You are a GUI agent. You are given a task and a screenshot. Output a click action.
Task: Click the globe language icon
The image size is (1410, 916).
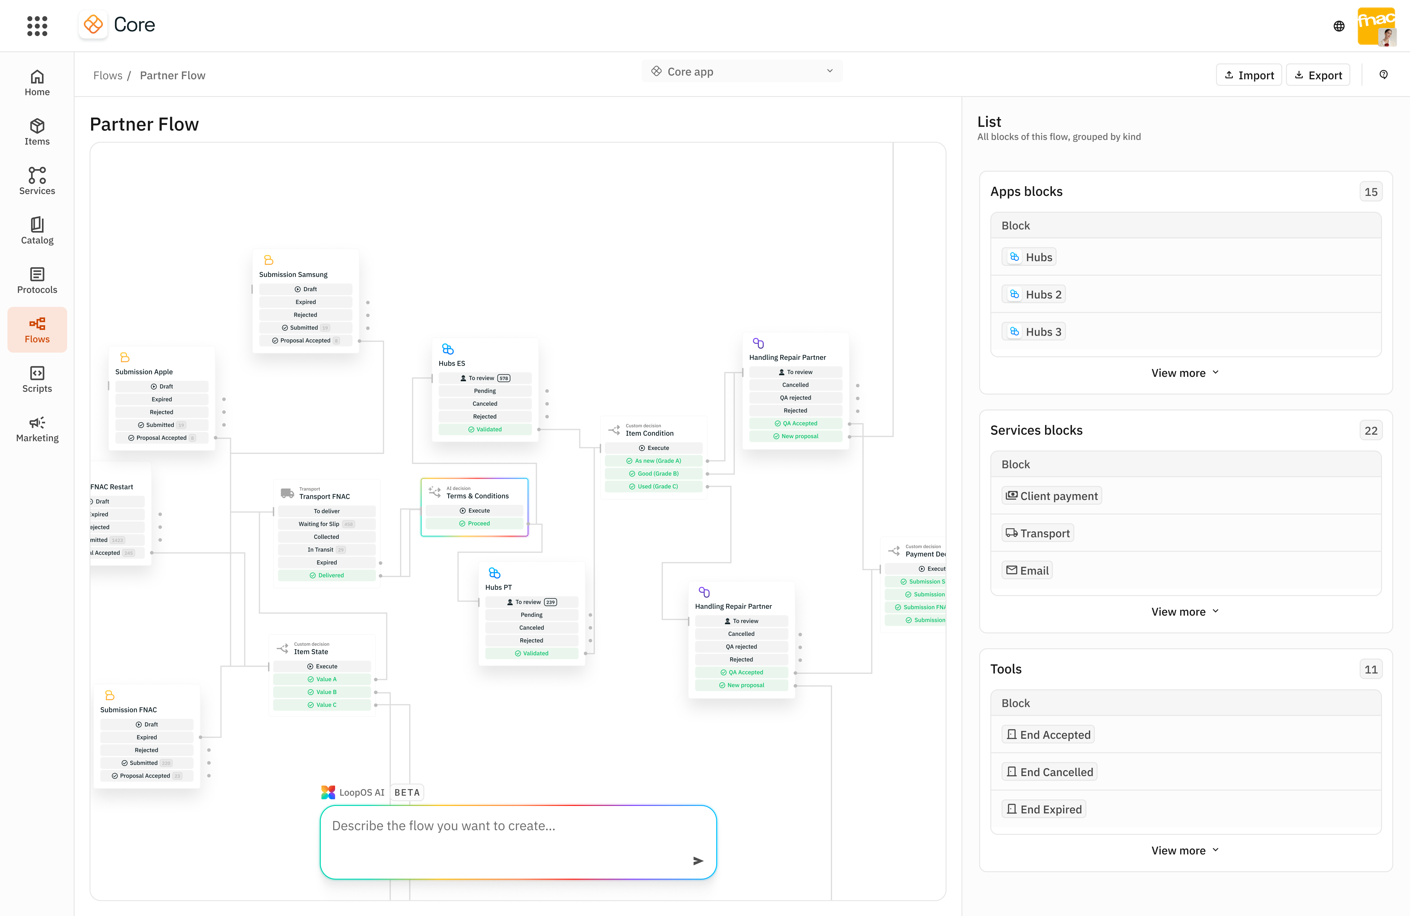tap(1339, 26)
